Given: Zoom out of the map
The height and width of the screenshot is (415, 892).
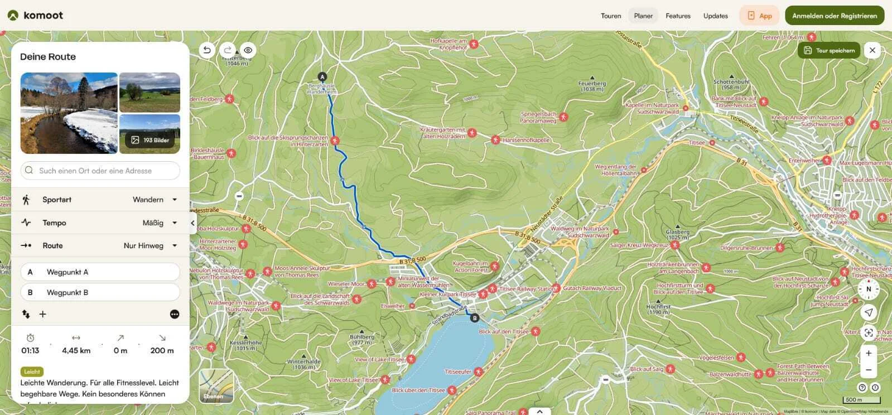Looking at the screenshot, I should 868,370.
